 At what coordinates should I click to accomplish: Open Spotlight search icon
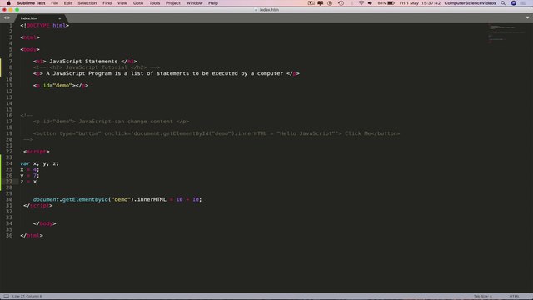click(503, 3)
